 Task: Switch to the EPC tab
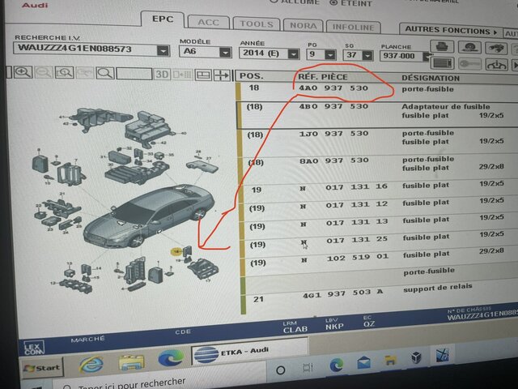163,19
